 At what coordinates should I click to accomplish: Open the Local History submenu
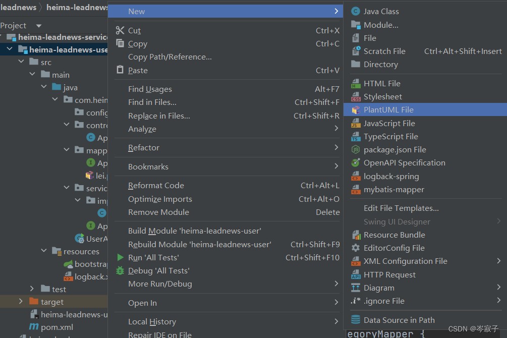click(152, 321)
